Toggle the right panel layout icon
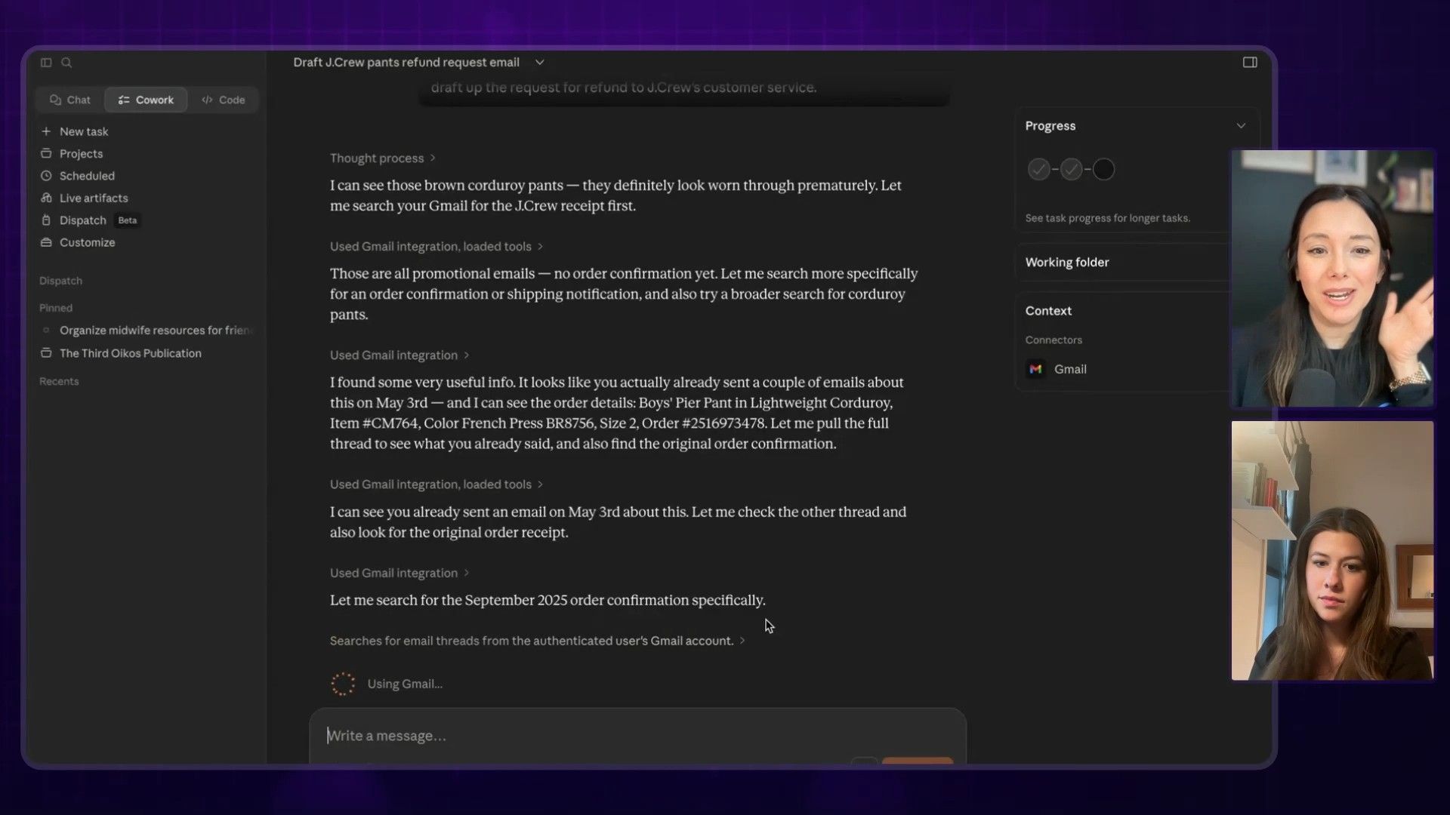The width and height of the screenshot is (1450, 815). pos(1250,63)
